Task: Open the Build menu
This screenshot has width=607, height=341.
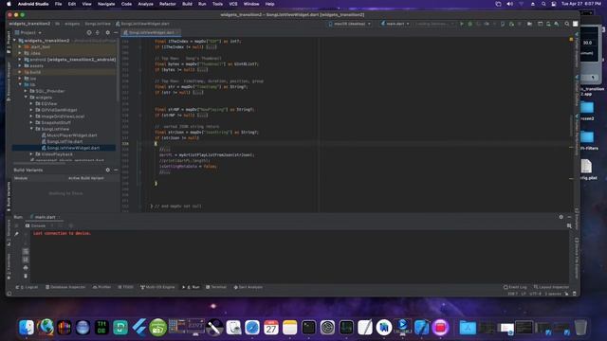Action: tap(188, 4)
